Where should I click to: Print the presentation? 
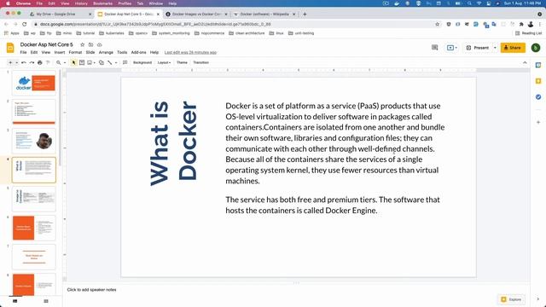point(40,62)
